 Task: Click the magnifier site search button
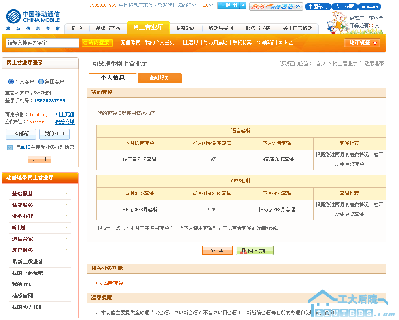coord(97,43)
